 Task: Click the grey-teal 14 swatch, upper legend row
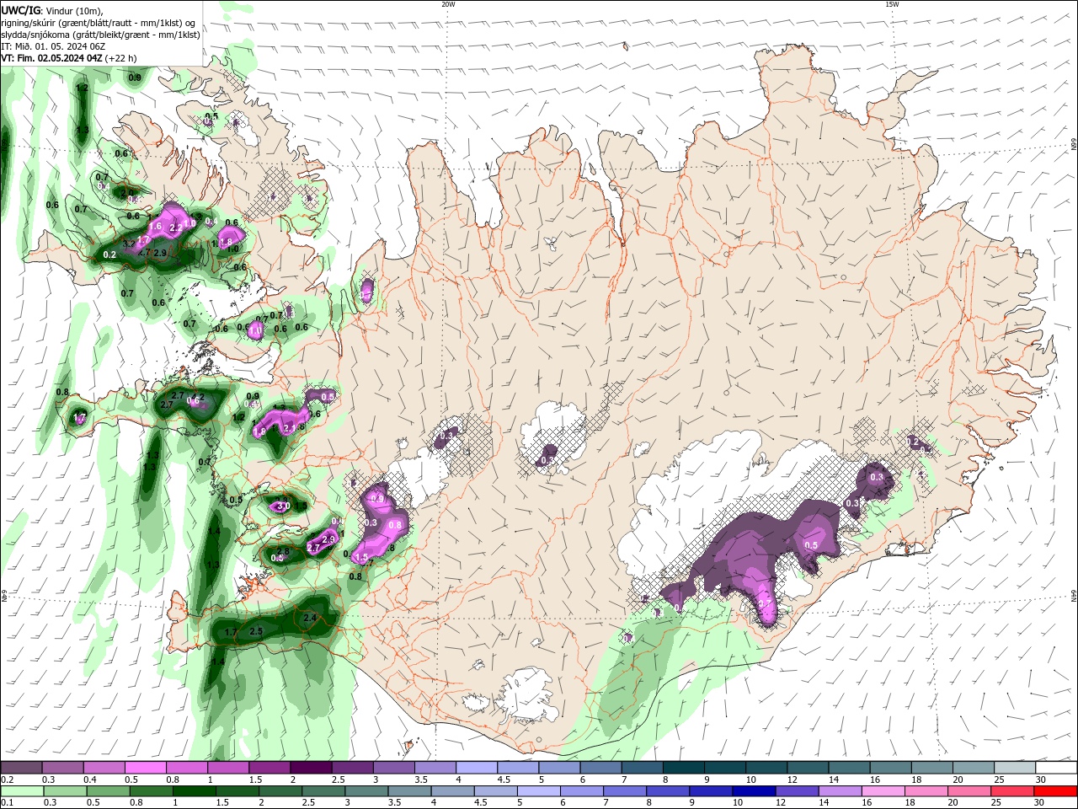click(849, 768)
